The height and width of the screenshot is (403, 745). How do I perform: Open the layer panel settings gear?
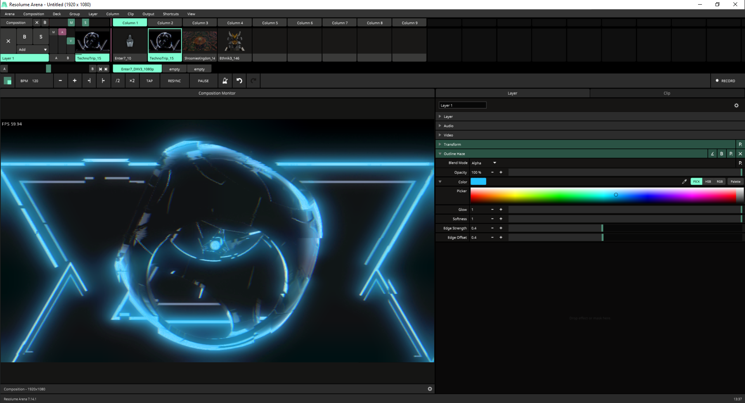pyautogui.click(x=736, y=105)
